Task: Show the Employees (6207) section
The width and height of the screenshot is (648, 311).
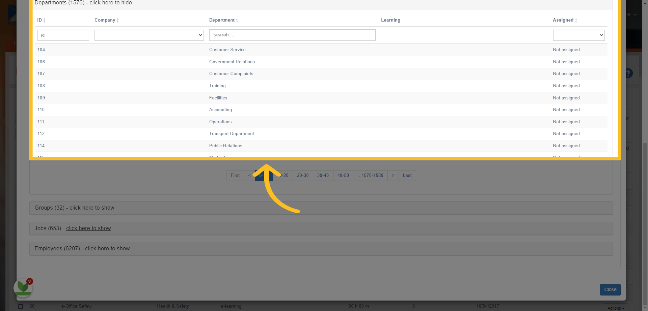Action: 107,249
